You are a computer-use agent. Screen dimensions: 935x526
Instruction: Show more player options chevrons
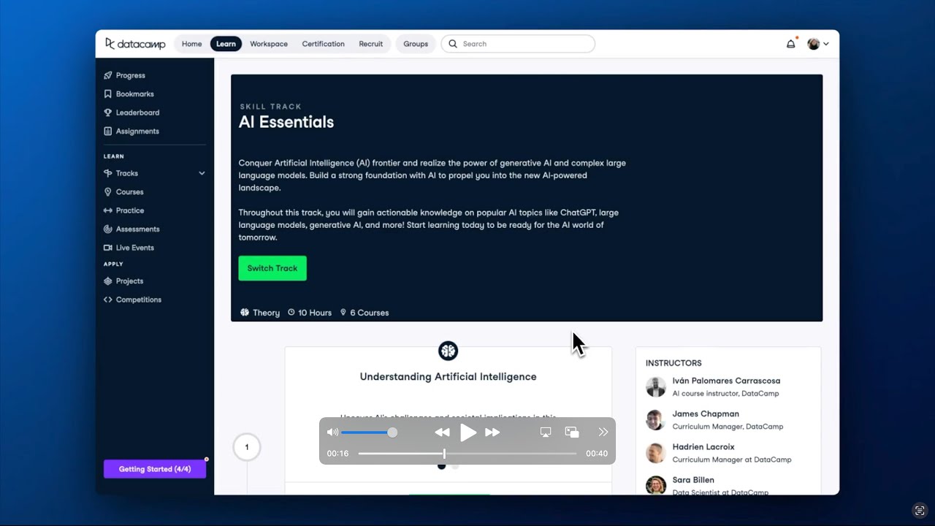coord(603,432)
